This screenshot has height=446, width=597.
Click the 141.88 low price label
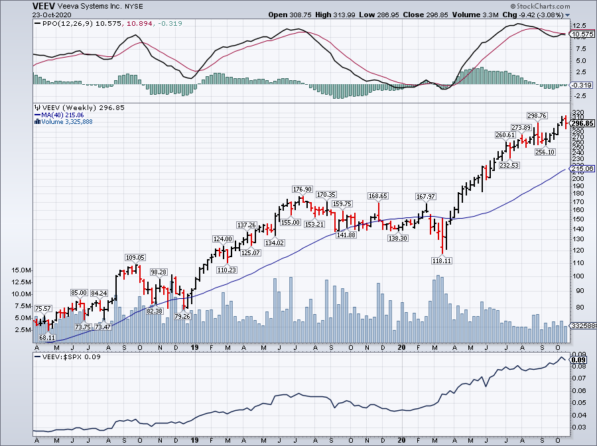coord(346,235)
